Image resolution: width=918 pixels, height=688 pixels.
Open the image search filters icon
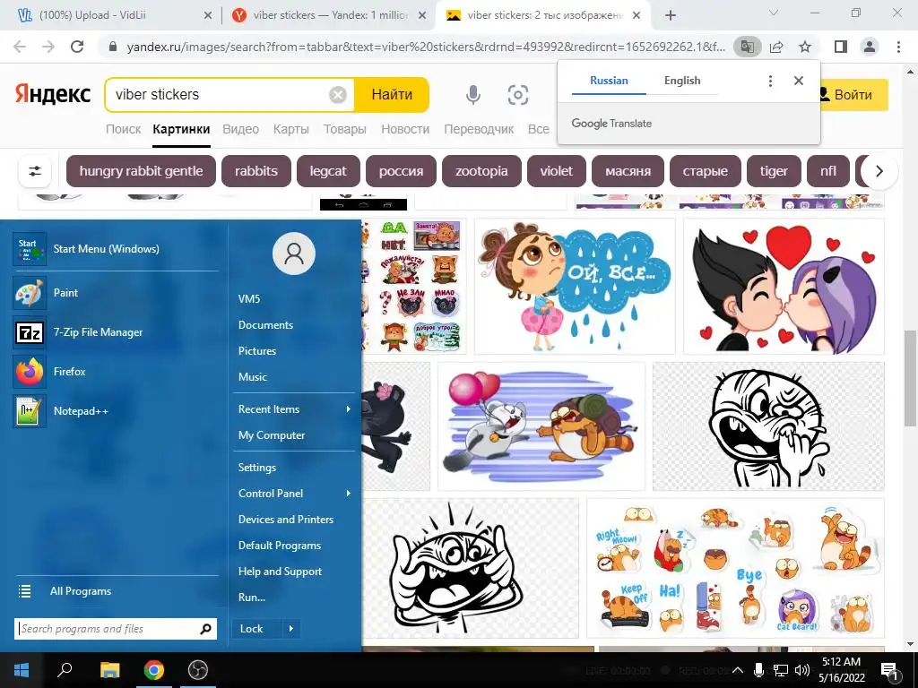(x=35, y=171)
